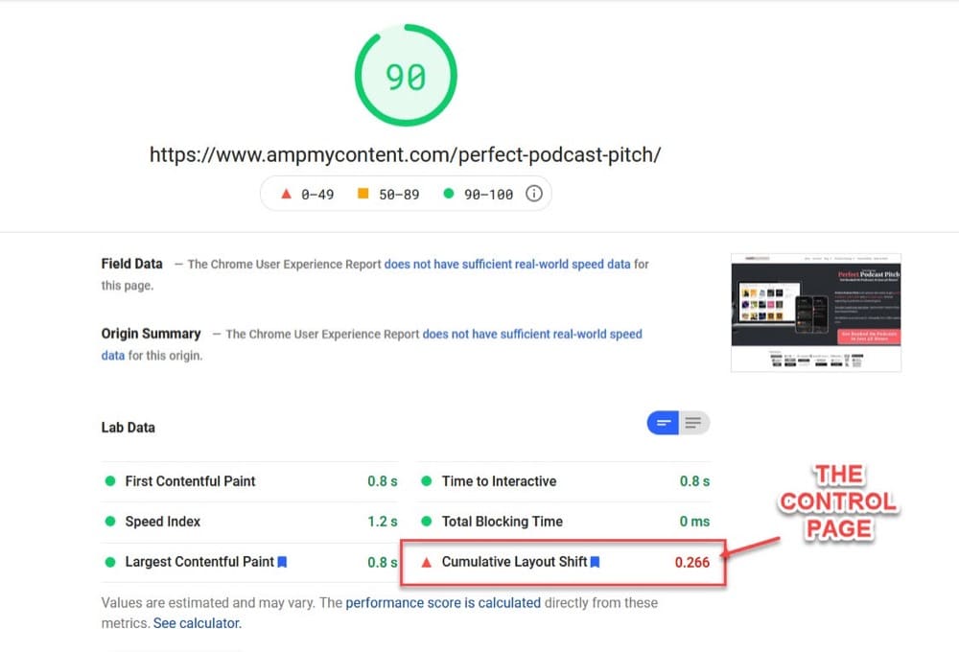Open Field Data 'does not have sufficient real-world speed data' link
959x652 pixels.
[x=507, y=265]
